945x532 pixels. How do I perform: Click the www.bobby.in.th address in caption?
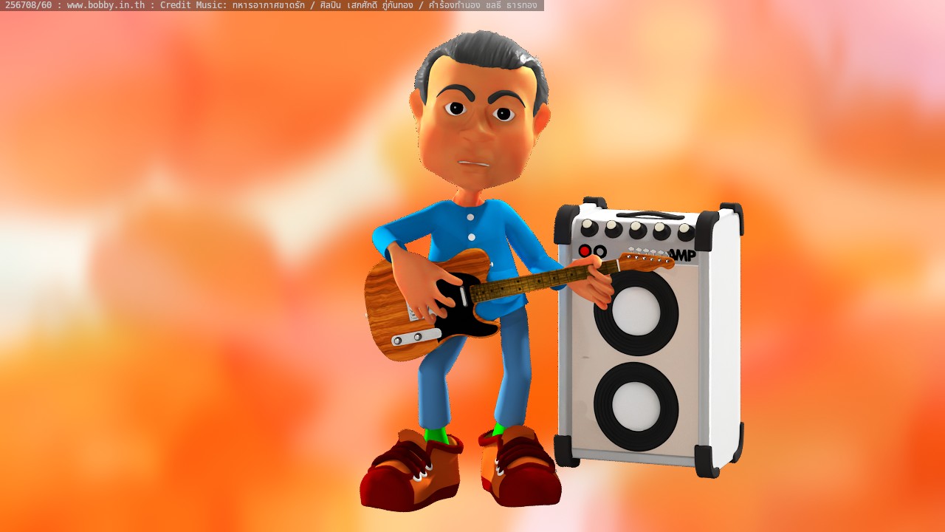tap(106, 5)
